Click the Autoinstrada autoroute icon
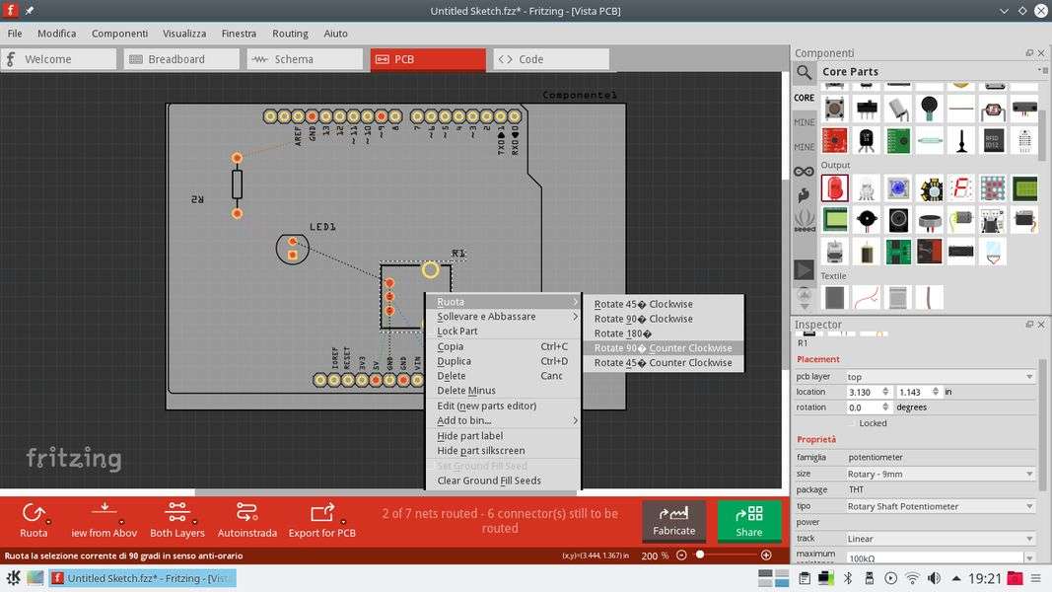This screenshot has width=1052, height=592. click(246, 512)
